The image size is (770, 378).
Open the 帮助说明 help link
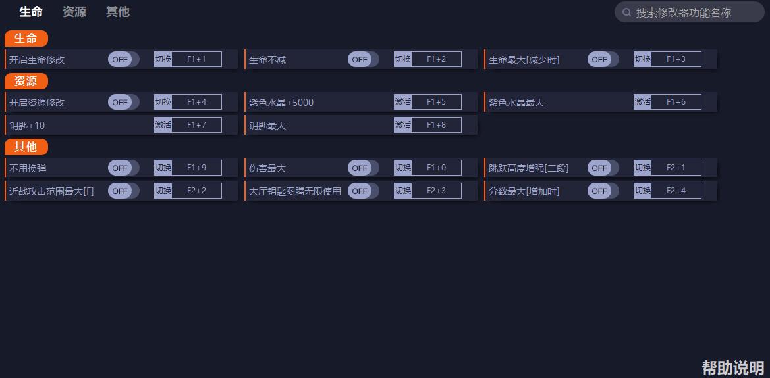click(x=732, y=367)
